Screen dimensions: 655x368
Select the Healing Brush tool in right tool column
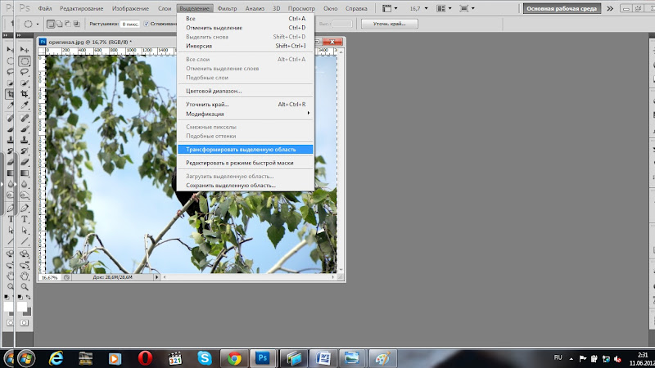(25, 119)
